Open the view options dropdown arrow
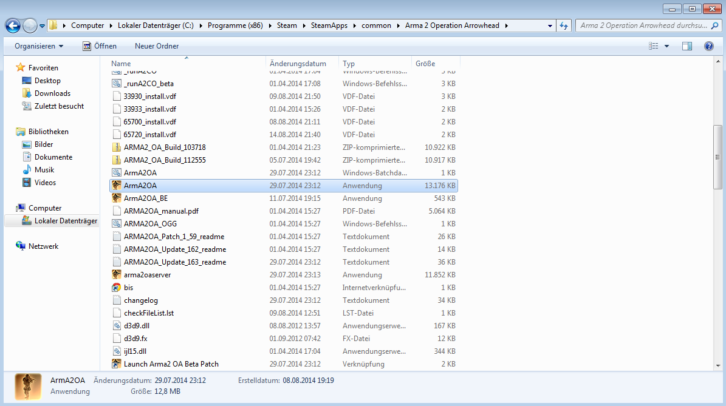This screenshot has height=406, width=726. click(666, 46)
